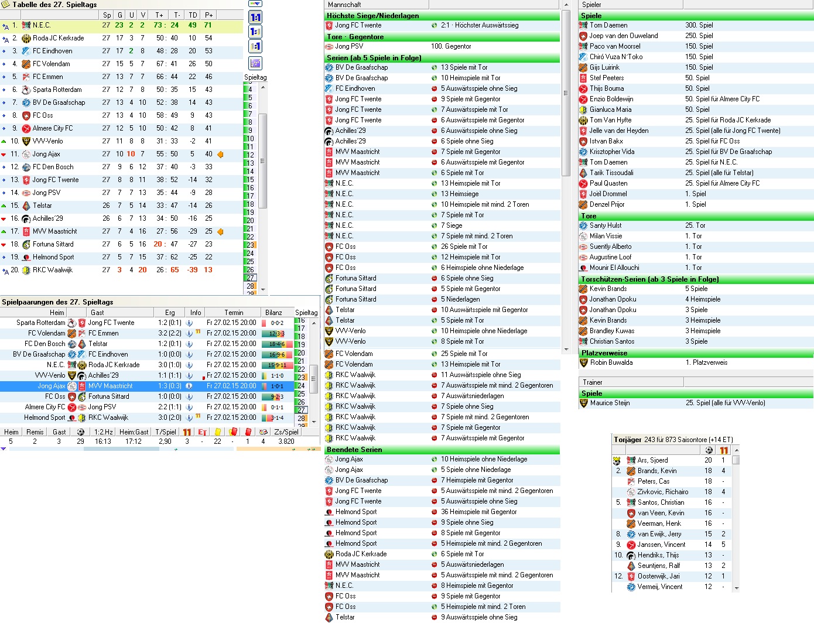Click scrollbar thumb of the Torjäger list

(x=736, y=460)
